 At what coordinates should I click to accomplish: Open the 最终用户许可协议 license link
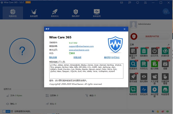[112, 57]
